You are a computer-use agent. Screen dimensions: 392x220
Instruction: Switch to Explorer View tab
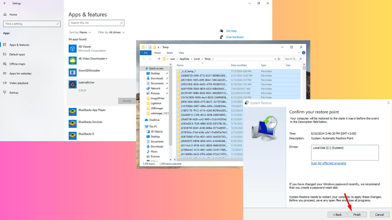(181, 53)
